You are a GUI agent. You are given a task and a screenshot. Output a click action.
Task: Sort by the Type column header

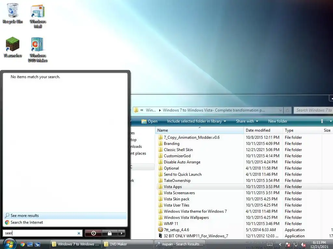point(302,130)
